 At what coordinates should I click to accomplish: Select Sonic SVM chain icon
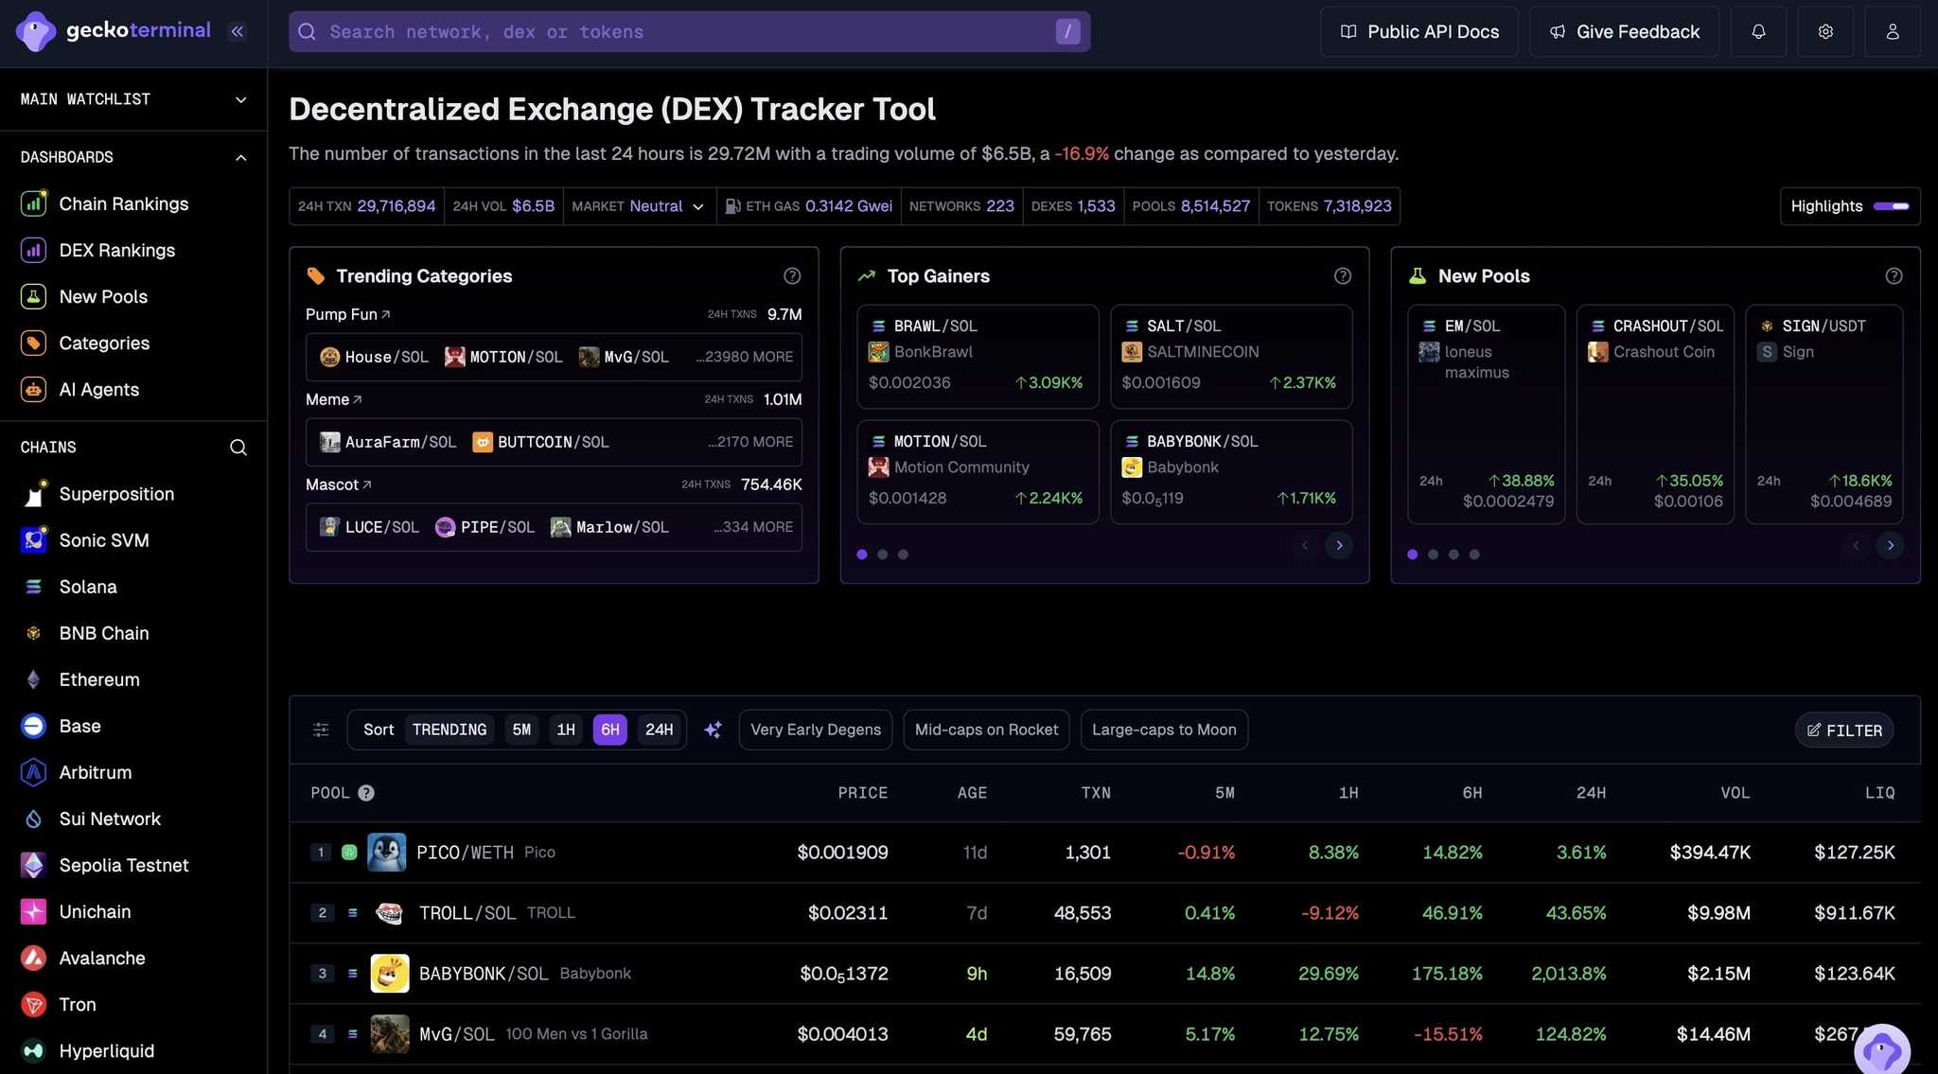(33, 540)
